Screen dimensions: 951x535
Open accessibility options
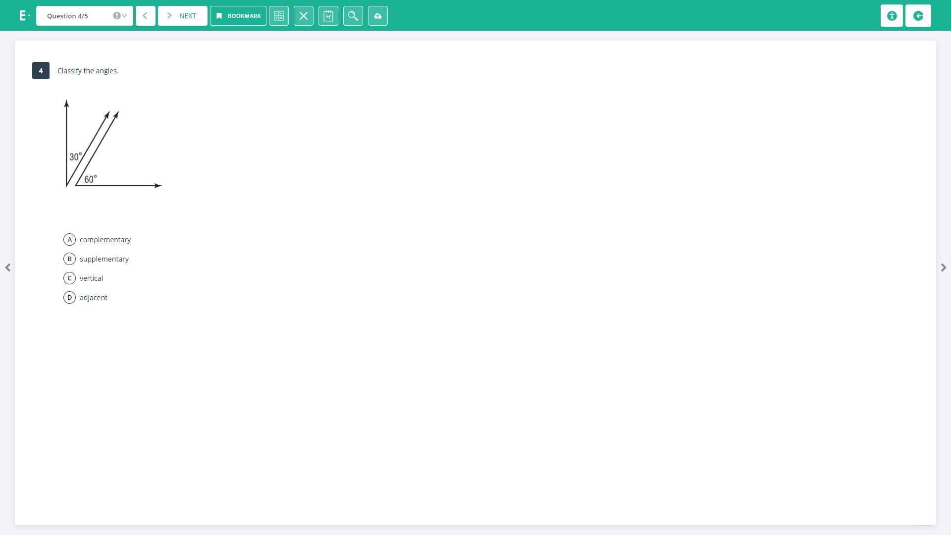coord(892,16)
